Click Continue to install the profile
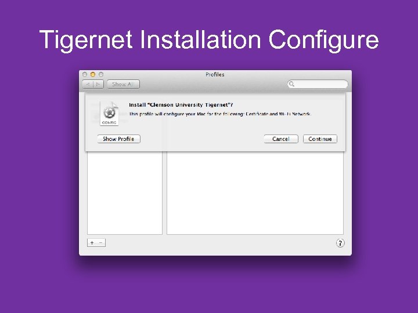Screen dimensions: 418x313 pyautogui.click(x=320, y=139)
